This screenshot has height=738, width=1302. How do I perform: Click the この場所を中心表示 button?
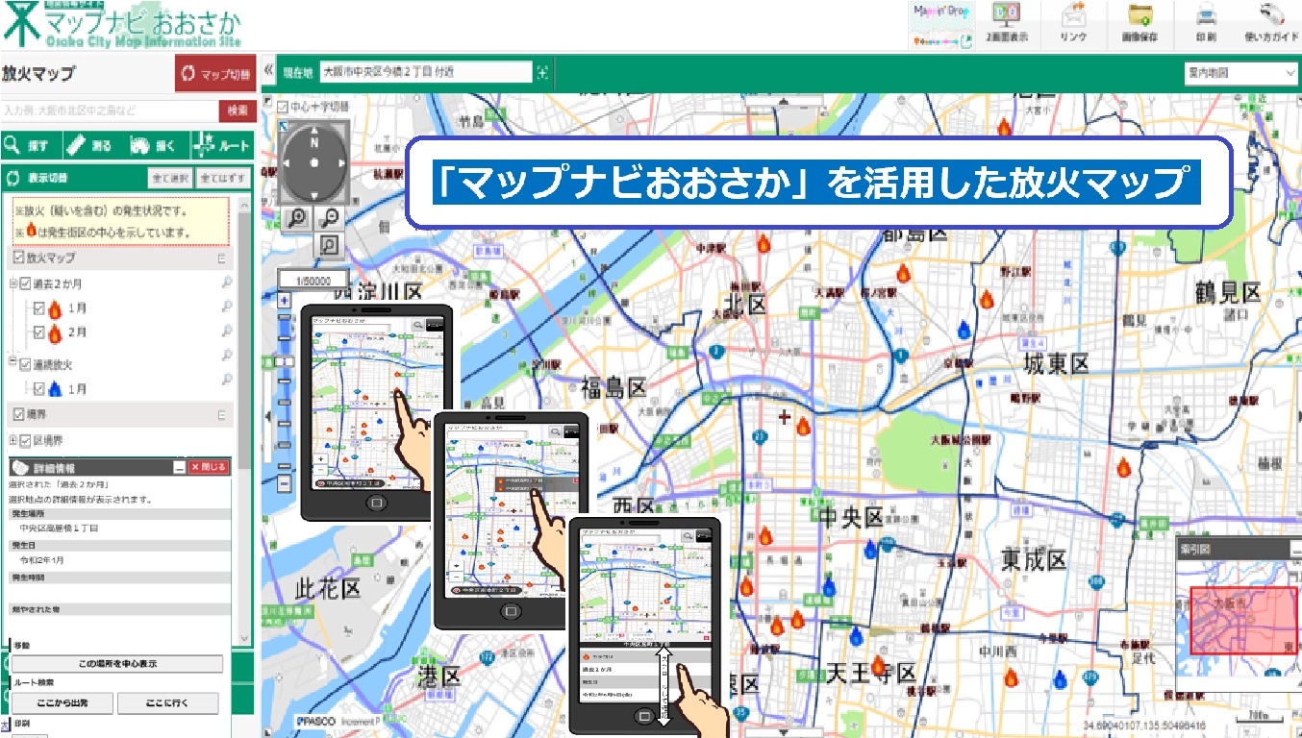coord(116,664)
